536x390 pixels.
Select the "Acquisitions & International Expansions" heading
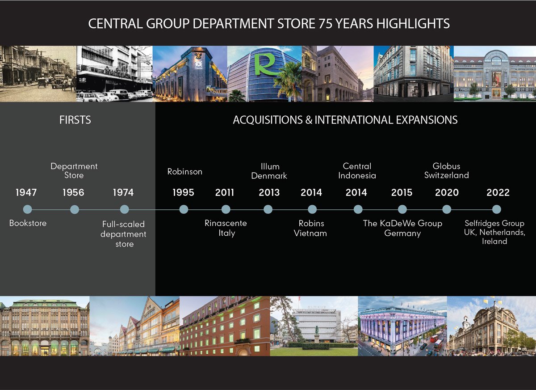coord(345,120)
